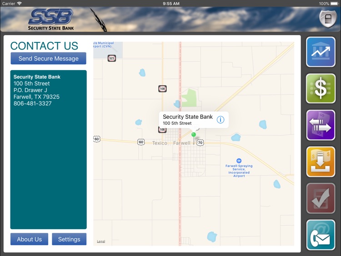341x256 pixels.
Task: Tap Wi-Fi icon in status bar
Action: (x=20, y=4)
